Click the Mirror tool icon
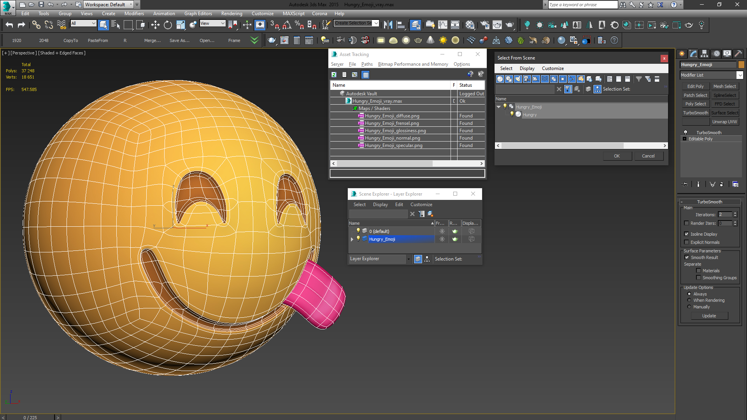Screen dimensions: 747x420 [x=388, y=25]
